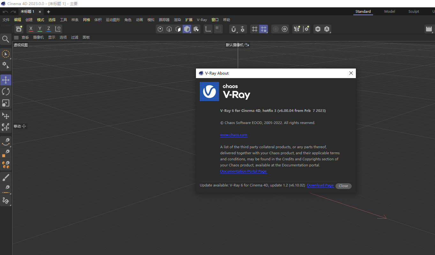
Task: Click the highlighted polygon cube mode icon
Action: 187,29
